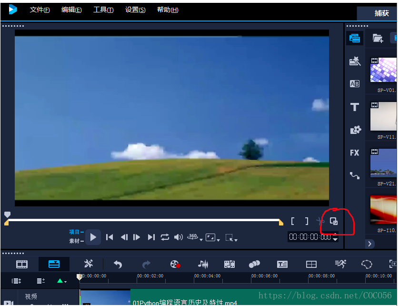399x306 pixels.
Task: Switch preview to 素材 mode
Action: point(74,241)
